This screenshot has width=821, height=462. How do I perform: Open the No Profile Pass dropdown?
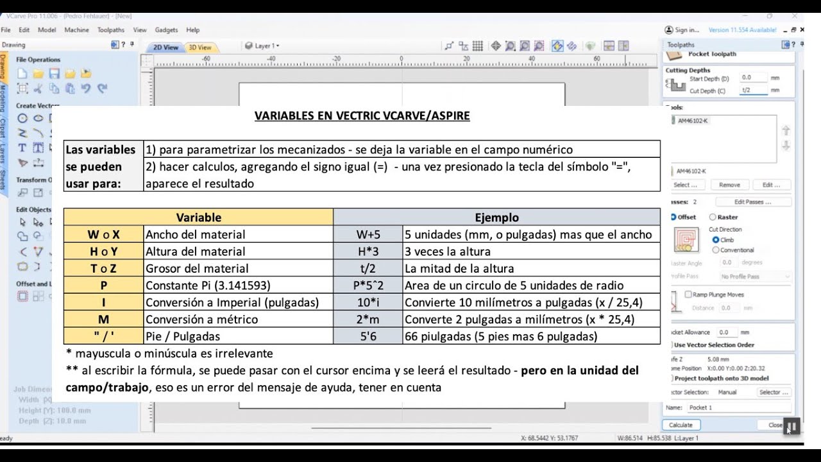[x=755, y=277]
